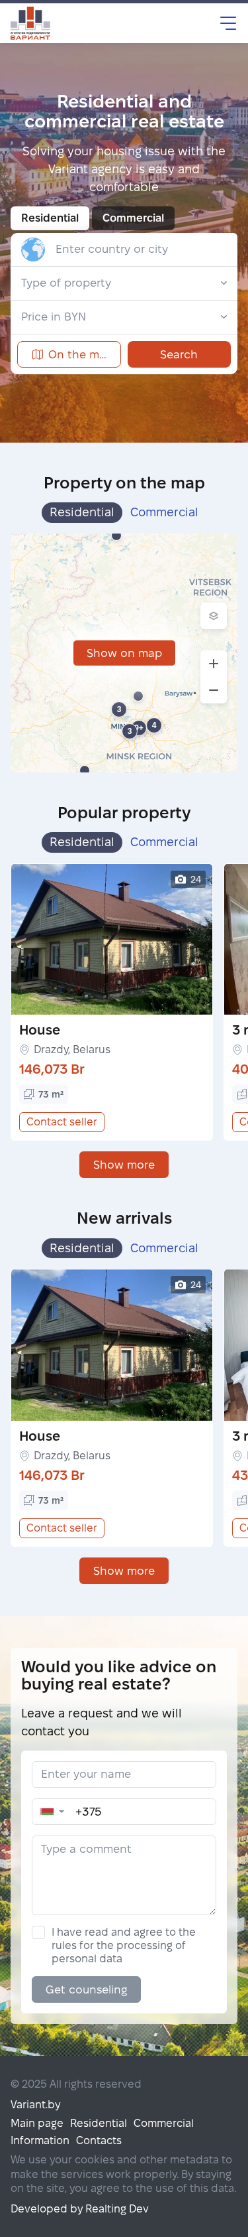Viewport: 248px width, 2237px height.
Task: Expand the Type of property dropdown
Action: click(x=124, y=283)
